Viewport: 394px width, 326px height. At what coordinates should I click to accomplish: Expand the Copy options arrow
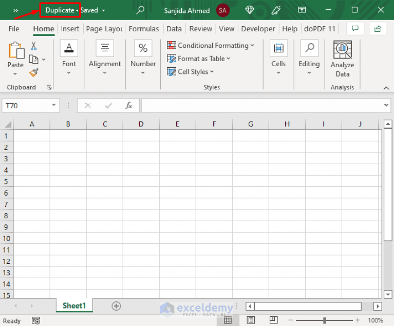click(x=44, y=60)
